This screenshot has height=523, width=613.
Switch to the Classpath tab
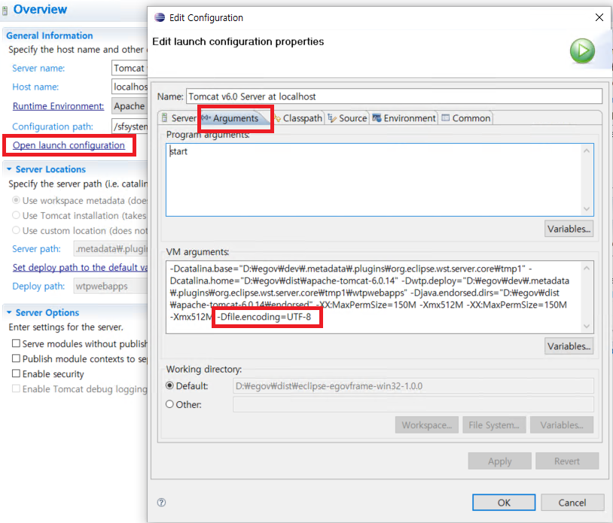298,118
